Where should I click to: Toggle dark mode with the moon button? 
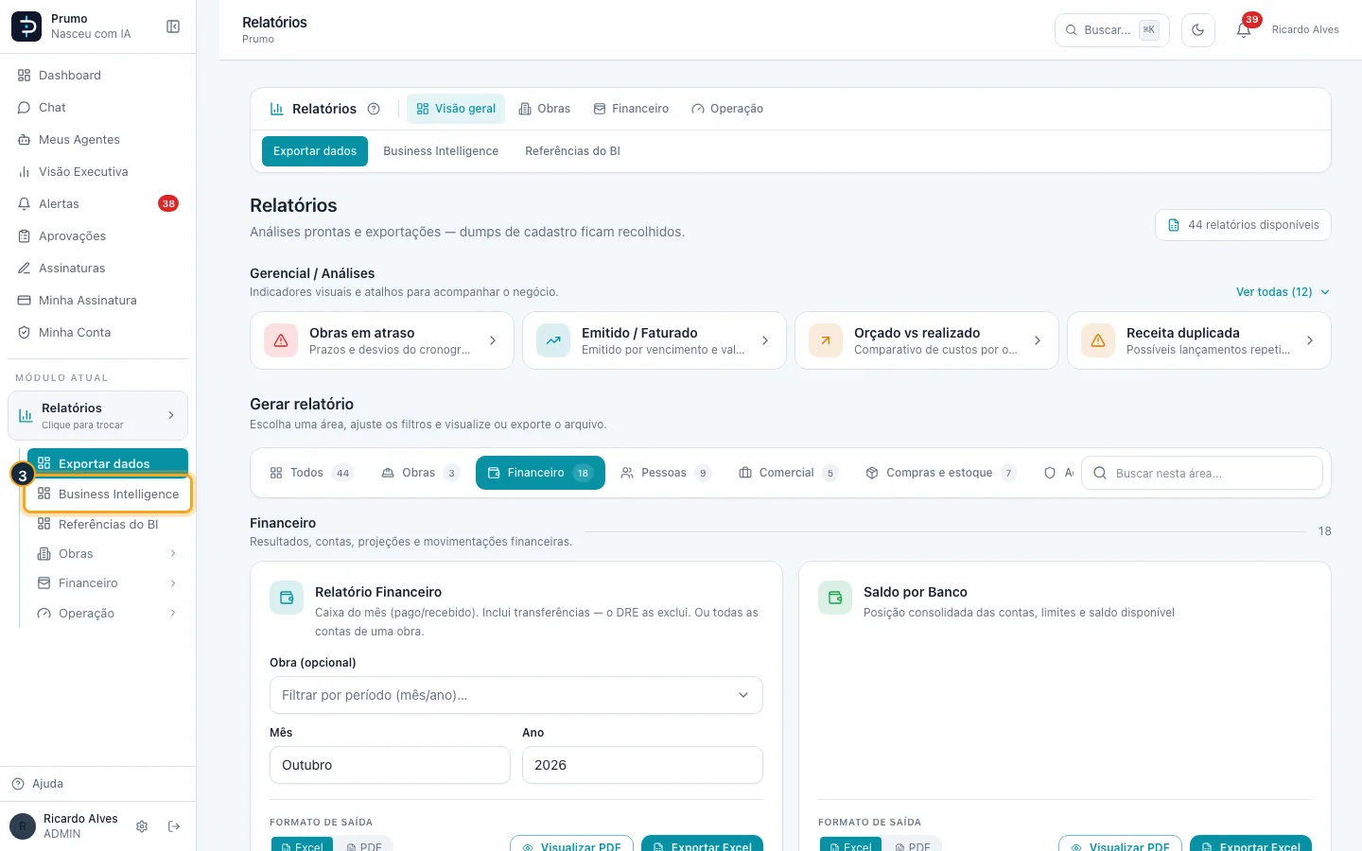pyautogui.click(x=1198, y=30)
